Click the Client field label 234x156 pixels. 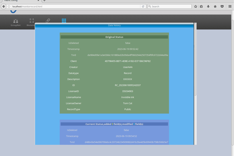[x=74, y=61]
